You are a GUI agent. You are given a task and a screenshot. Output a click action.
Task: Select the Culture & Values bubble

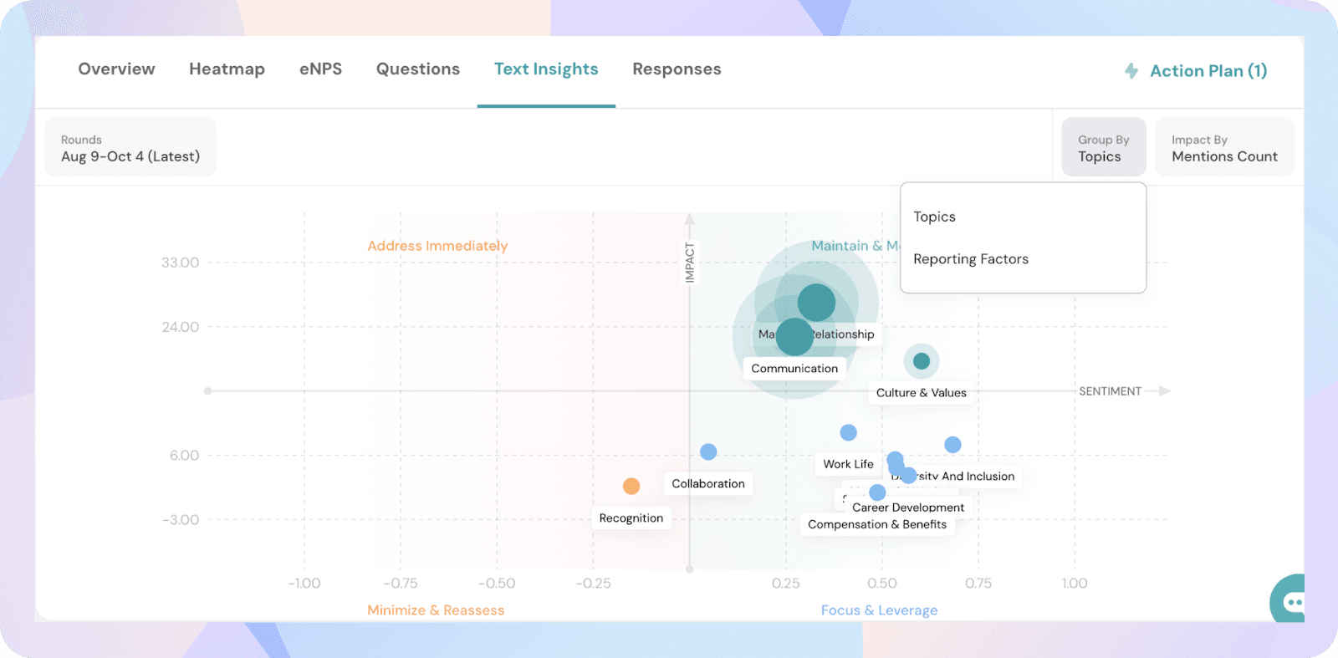coord(921,361)
